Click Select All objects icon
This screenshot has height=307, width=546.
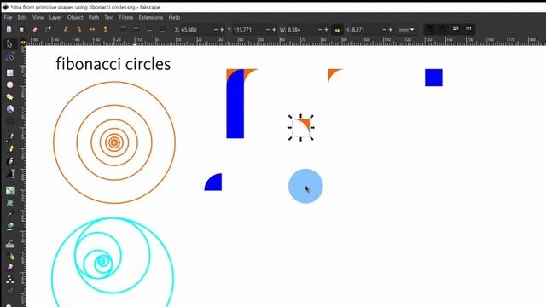click(x=9, y=30)
